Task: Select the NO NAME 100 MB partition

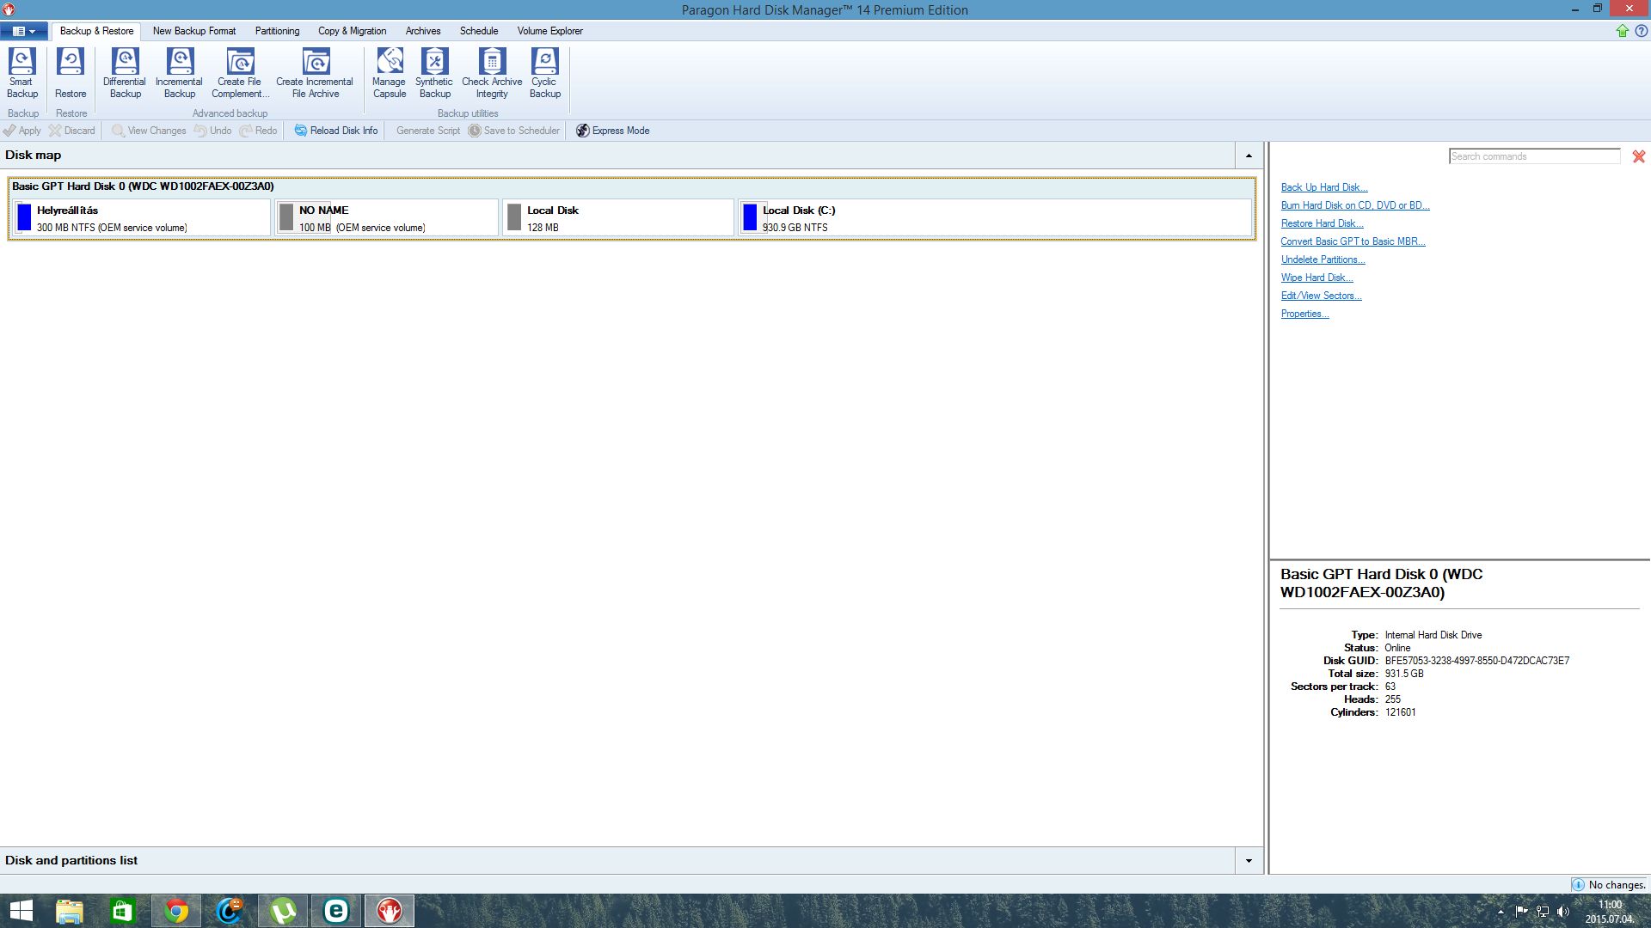Action: [x=387, y=218]
